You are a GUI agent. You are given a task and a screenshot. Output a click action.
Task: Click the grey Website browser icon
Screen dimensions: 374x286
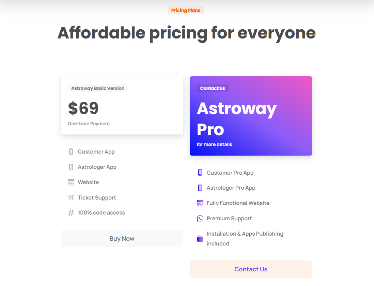[71, 182]
